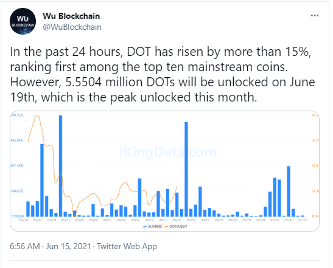Image resolution: width=333 pixels, height=268 pixels.
Task: Click the iKingData.com watermark text
Action: coord(168,152)
